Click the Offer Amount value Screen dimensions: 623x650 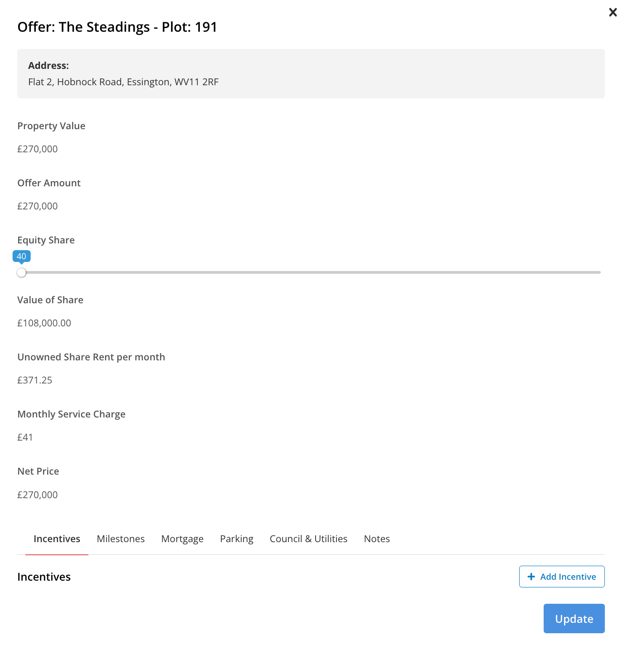tap(38, 206)
